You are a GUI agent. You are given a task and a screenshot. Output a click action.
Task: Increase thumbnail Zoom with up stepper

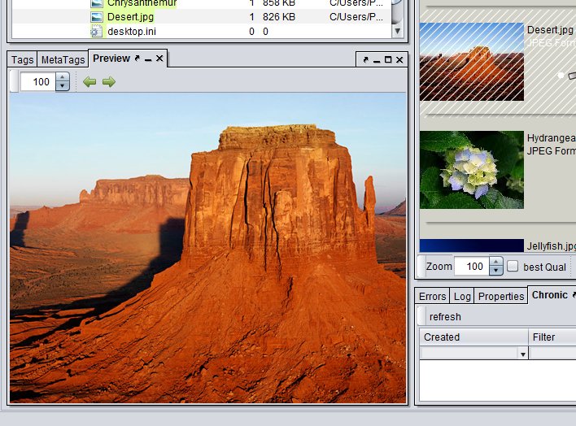(x=496, y=262)
